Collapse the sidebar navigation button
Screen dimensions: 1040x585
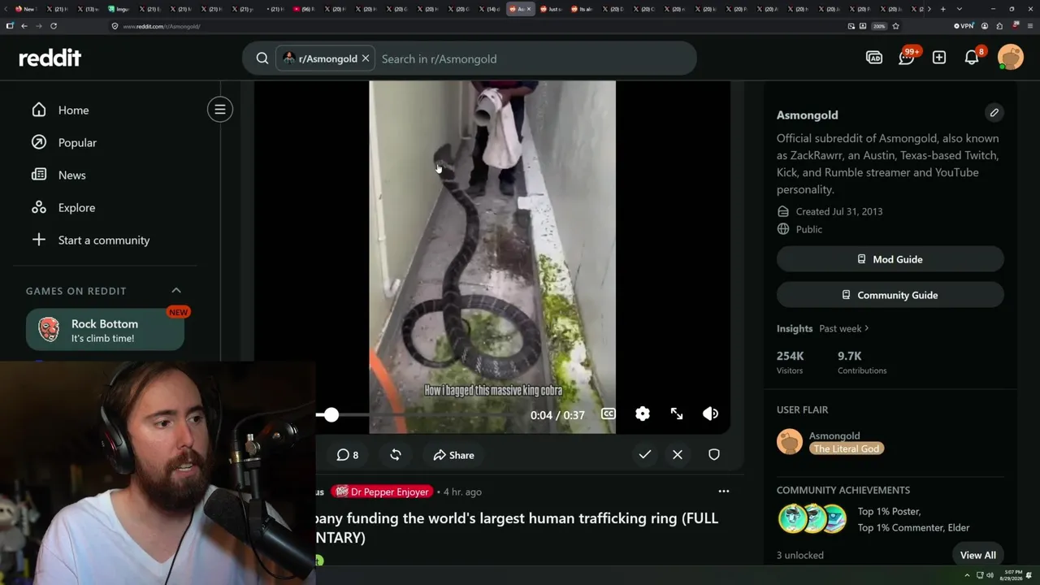[220, 110]
